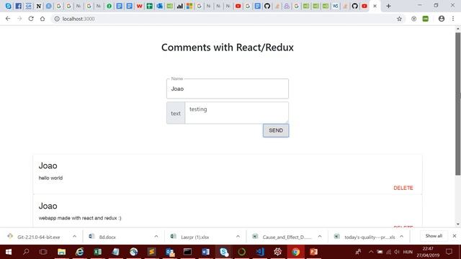The image size is (461, 259).
Task: Open the Chrome three-dot menu
Action: (453, 19)
